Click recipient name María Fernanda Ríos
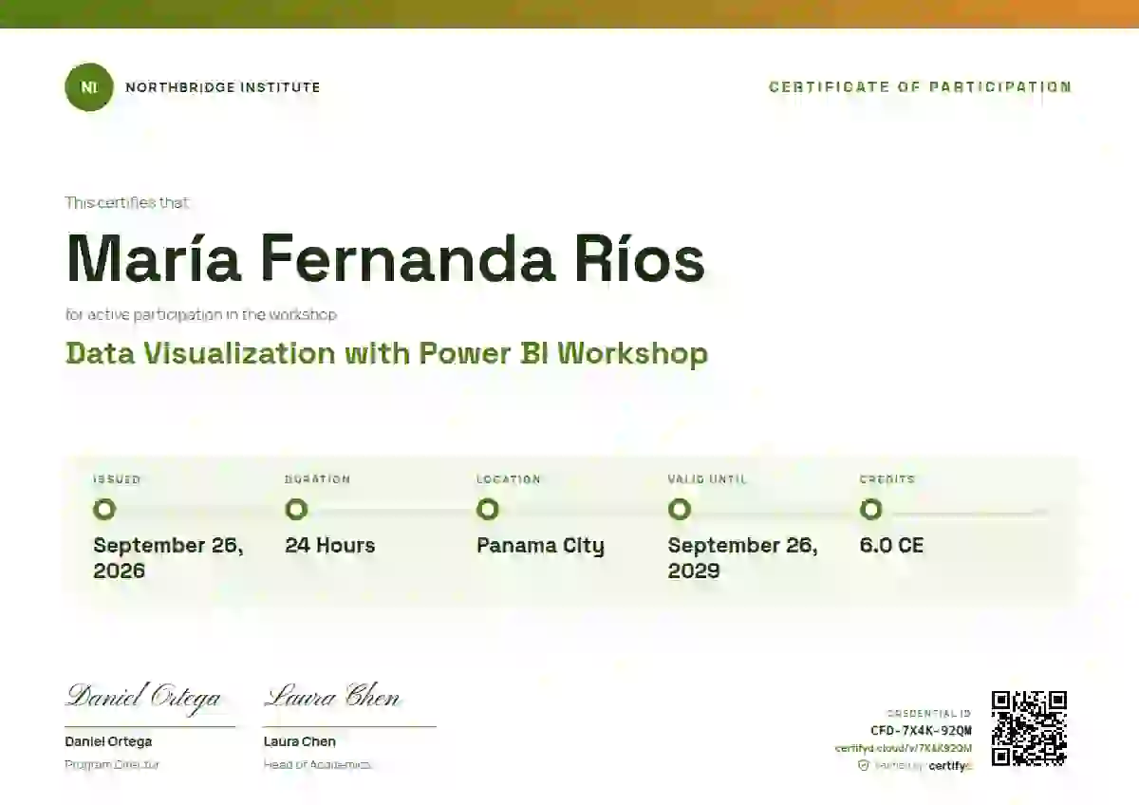The width and height of the screenshot is (1139, 805). [x=385, y=258]
